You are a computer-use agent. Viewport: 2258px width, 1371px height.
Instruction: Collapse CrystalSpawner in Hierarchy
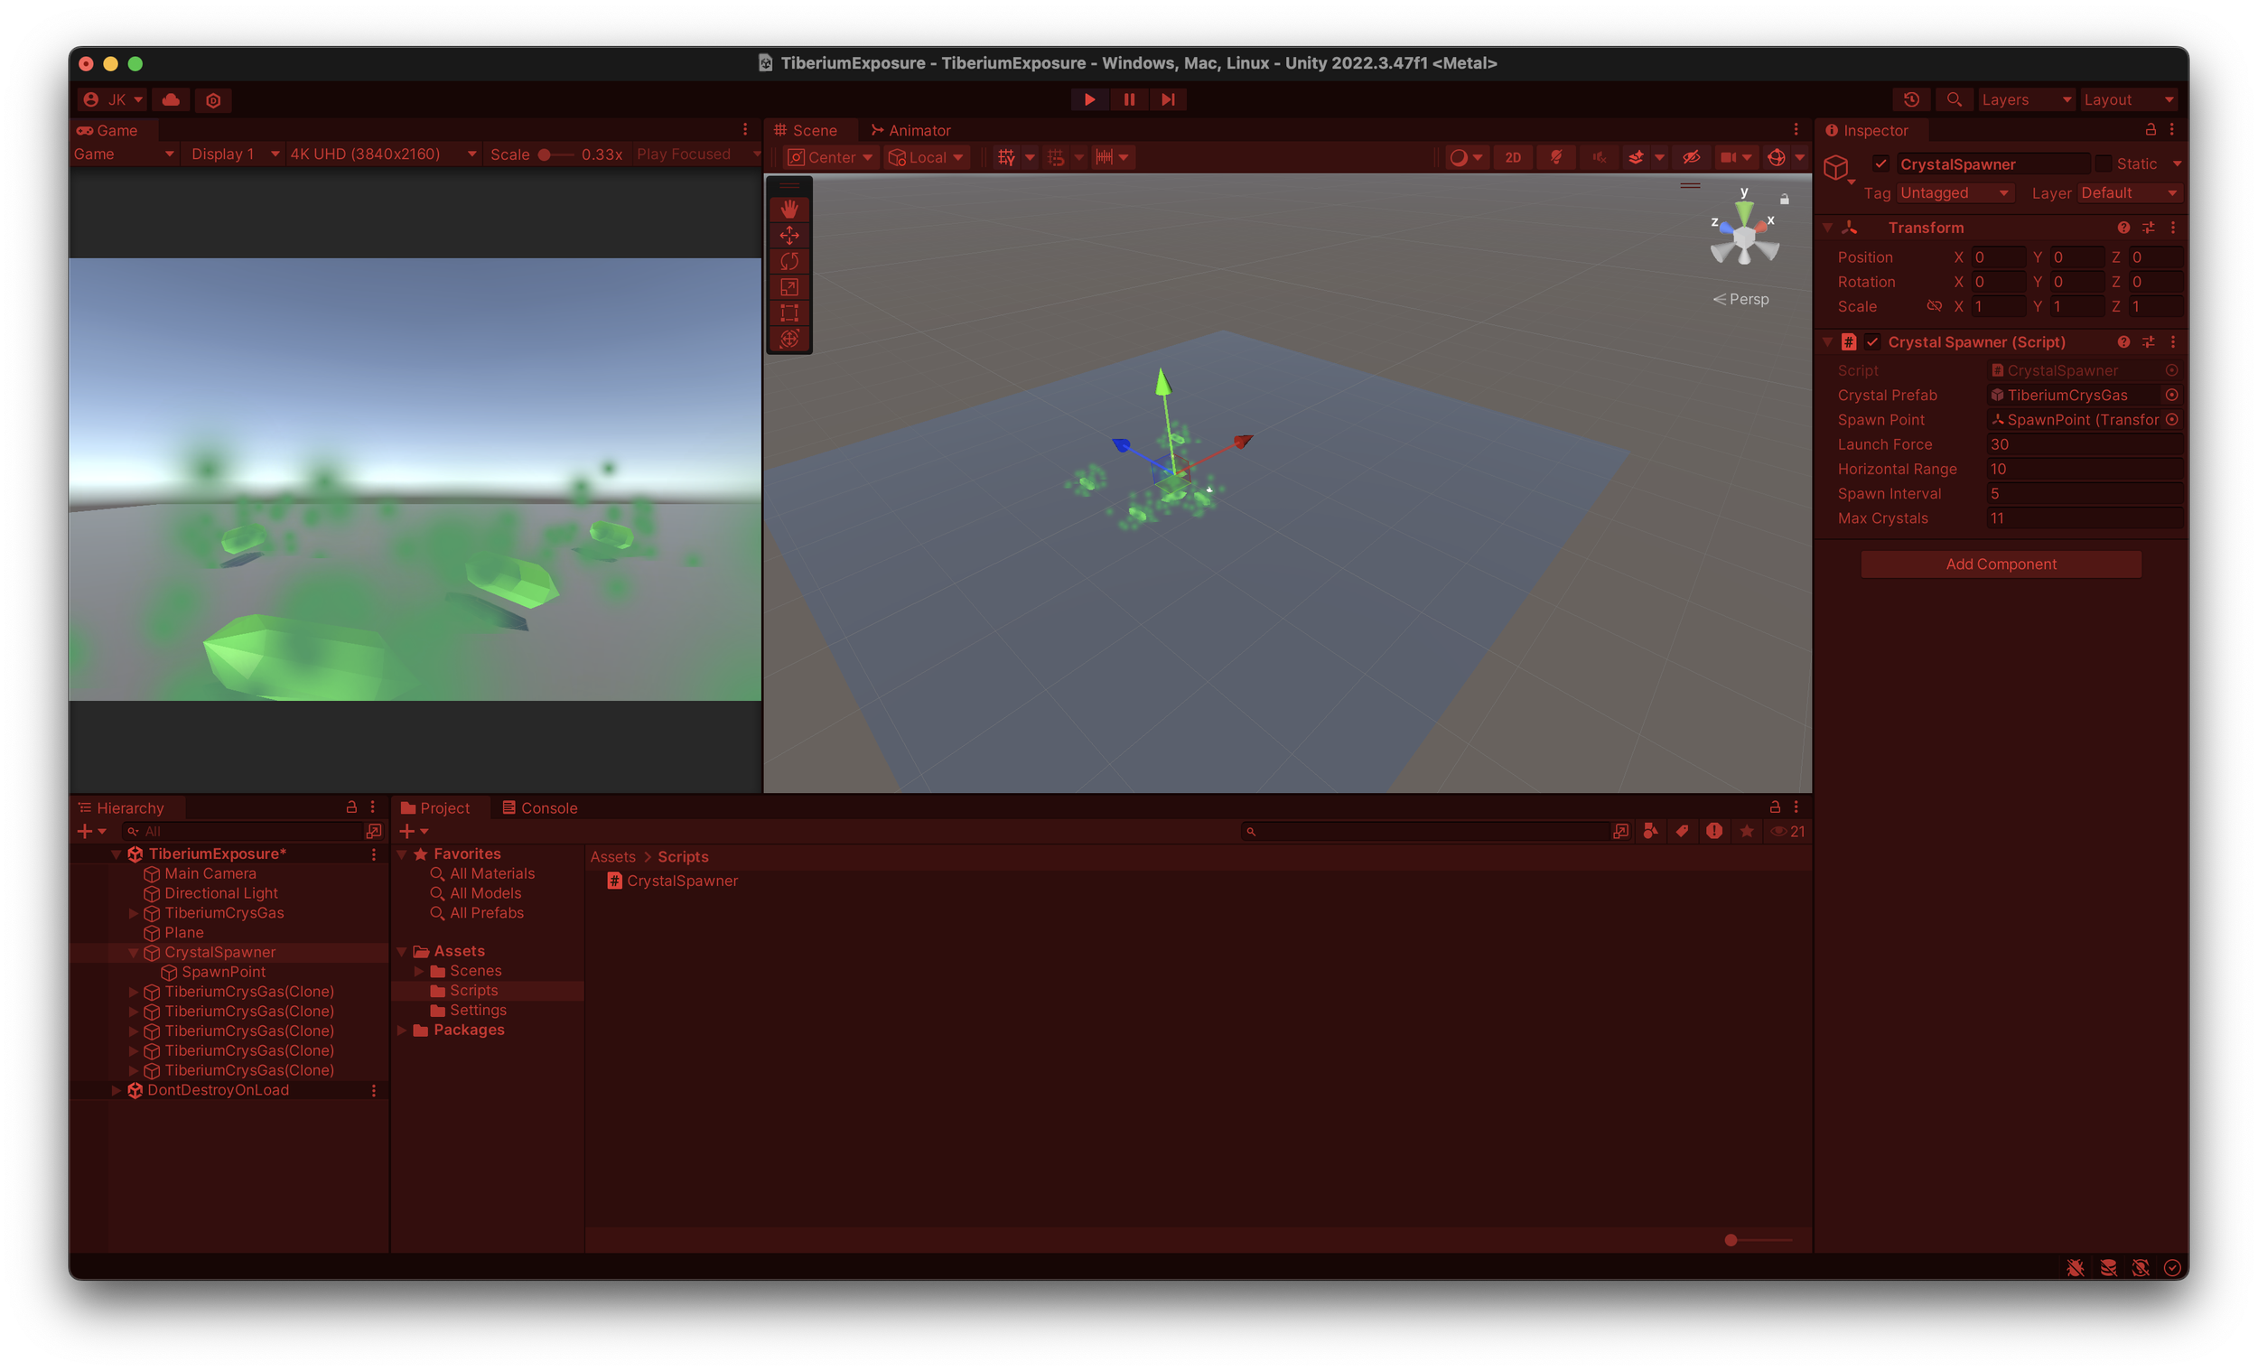pos(134,952)
